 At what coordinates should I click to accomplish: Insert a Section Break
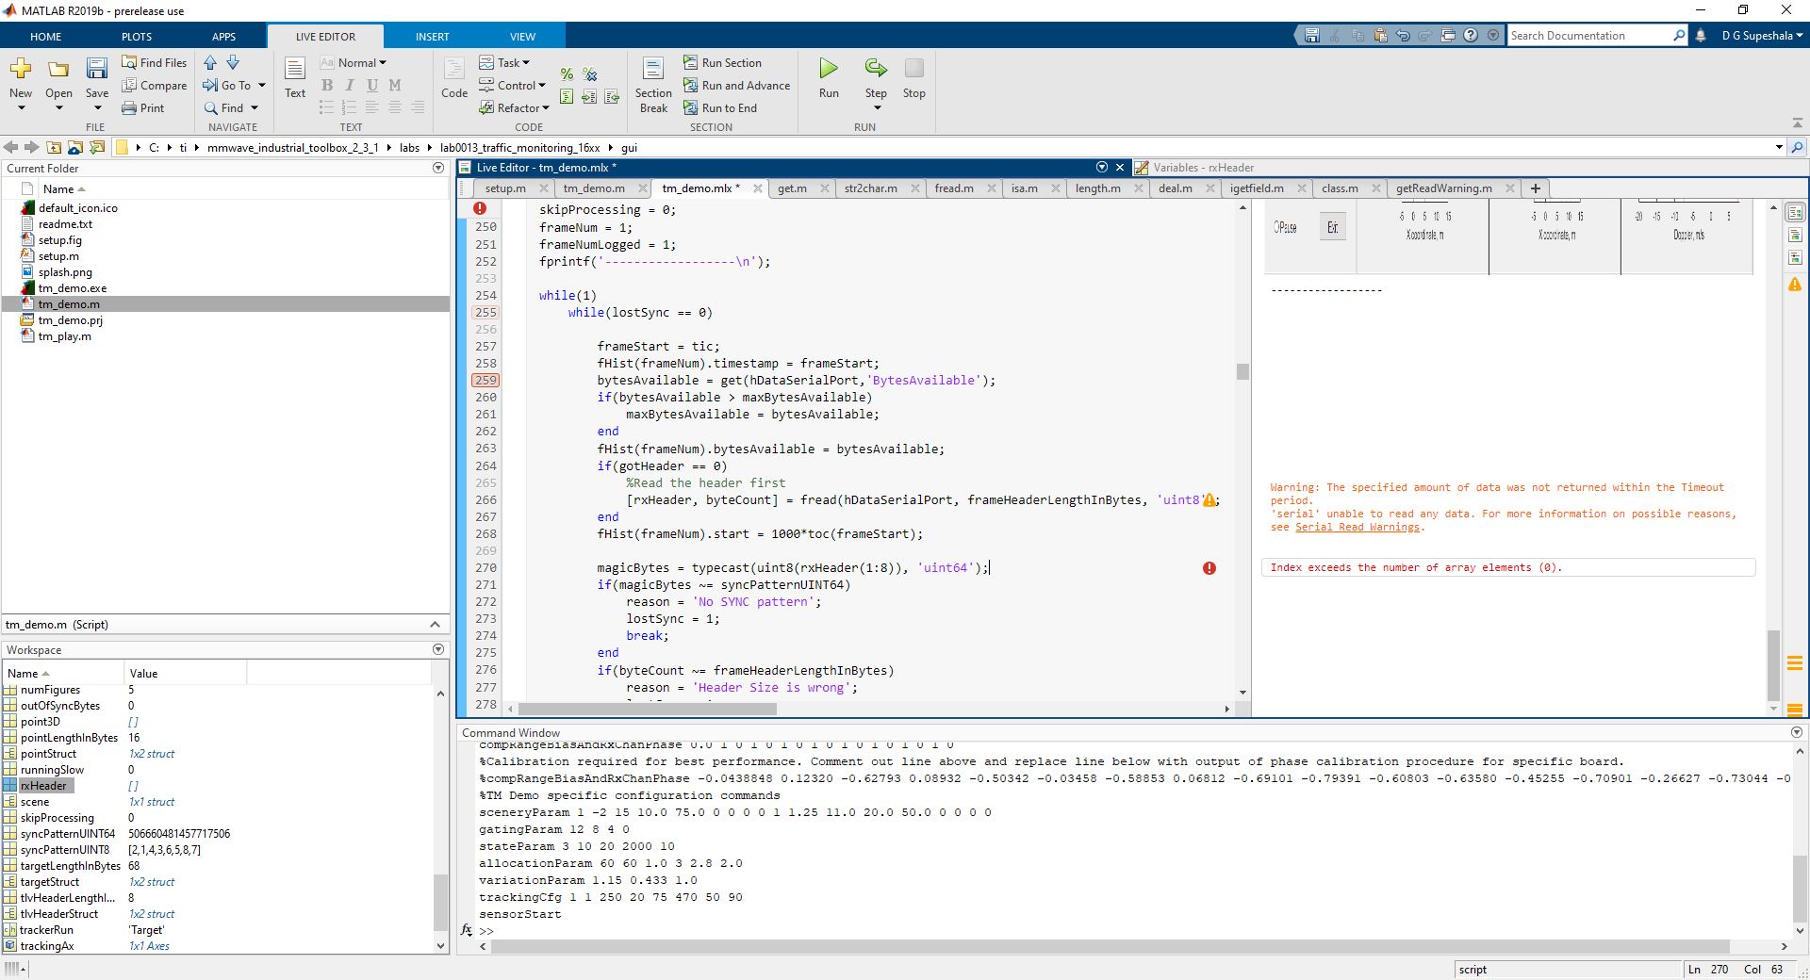point(652,83)
